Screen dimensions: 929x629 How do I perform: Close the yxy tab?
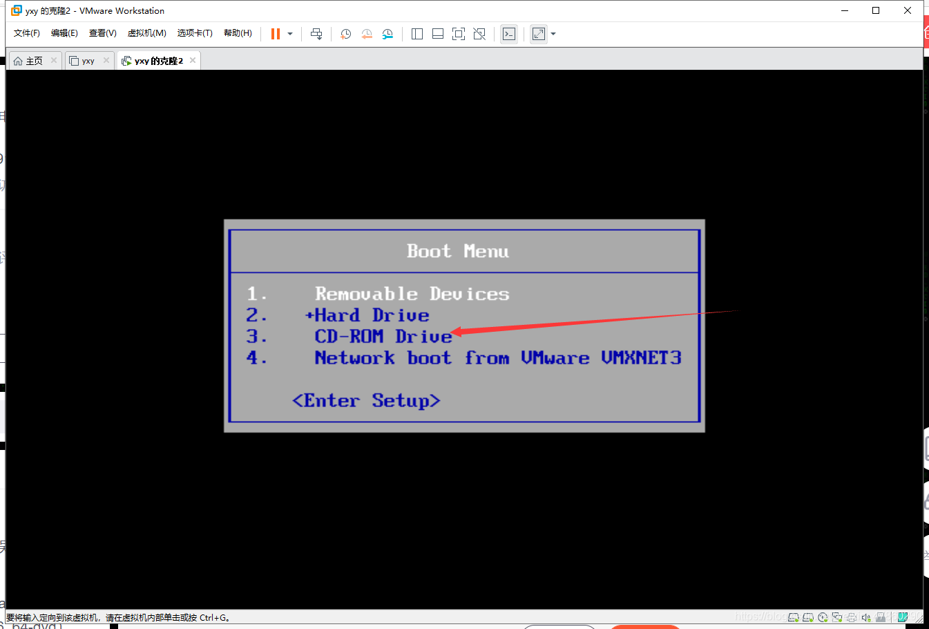(106, 60)
